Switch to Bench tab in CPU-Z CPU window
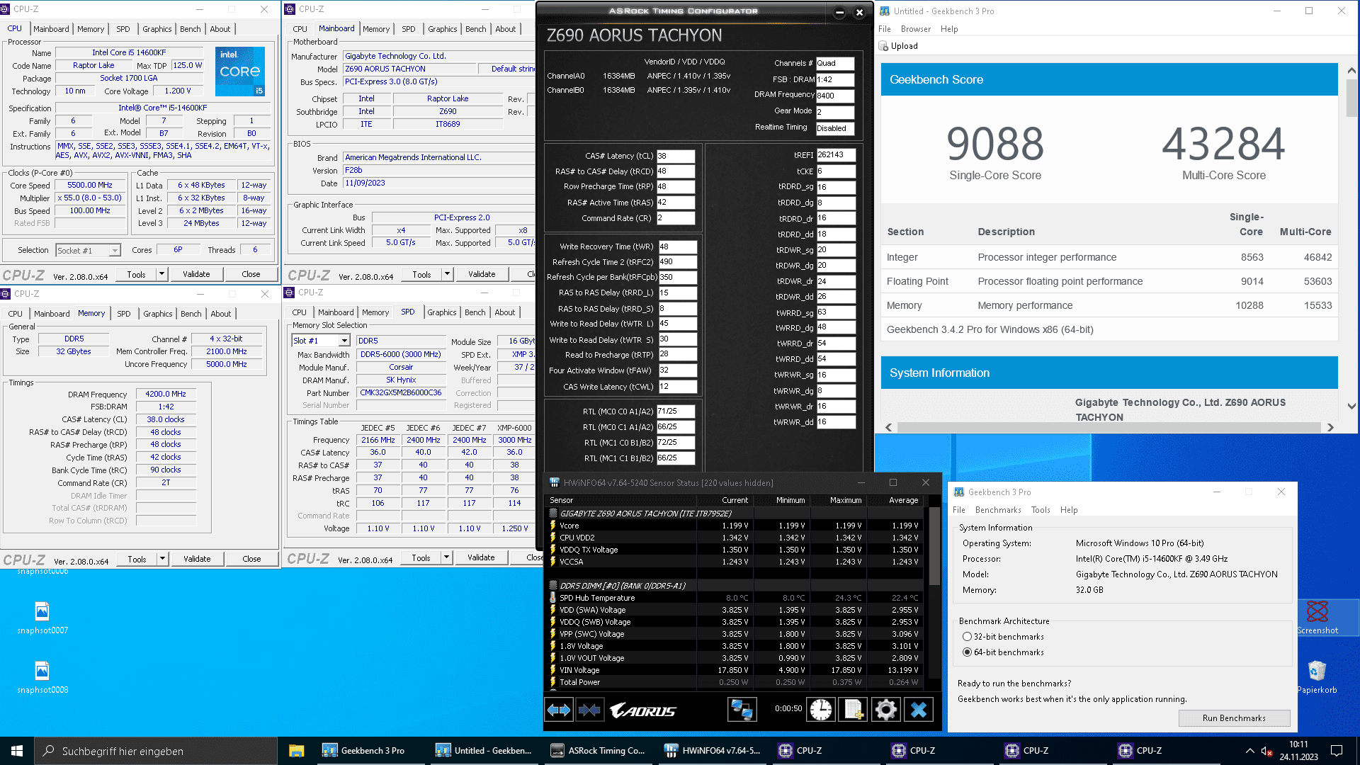 tap(190, 29)
